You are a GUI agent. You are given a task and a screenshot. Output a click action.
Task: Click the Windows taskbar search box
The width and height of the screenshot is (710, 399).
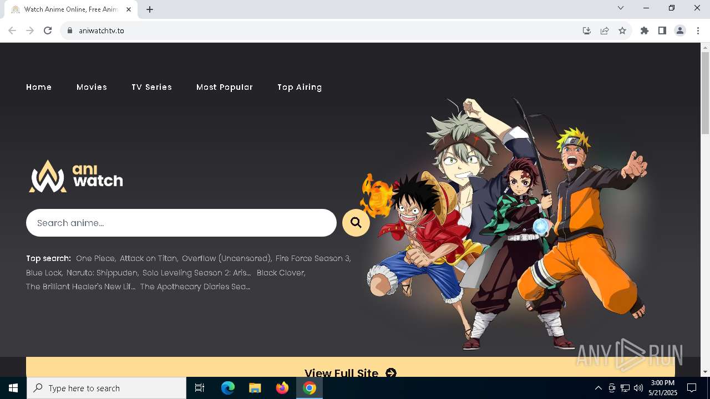[x=106, y=388]
